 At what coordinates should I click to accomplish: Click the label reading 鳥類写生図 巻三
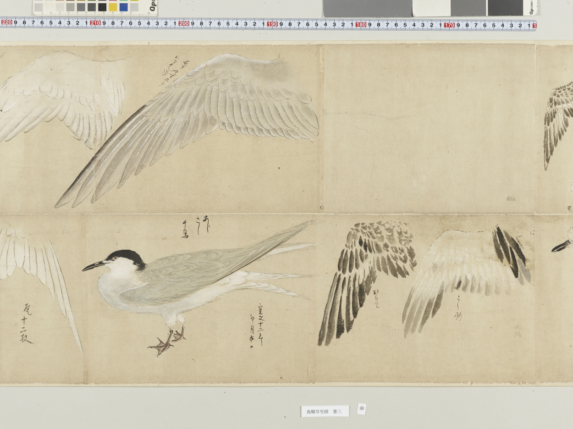pos(325,412)
